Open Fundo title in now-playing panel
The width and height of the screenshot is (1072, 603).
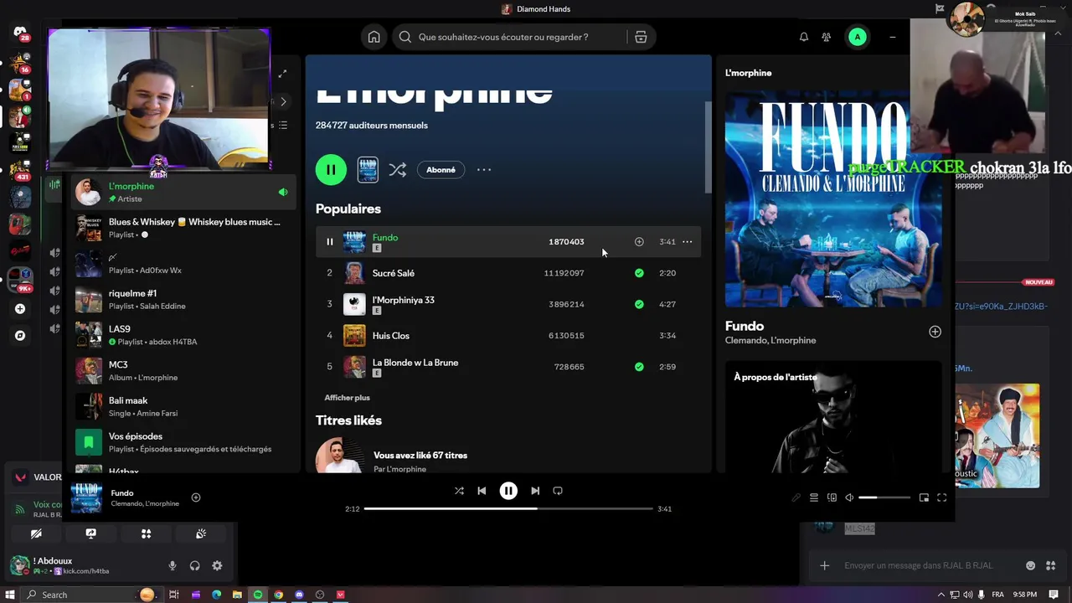745,326
